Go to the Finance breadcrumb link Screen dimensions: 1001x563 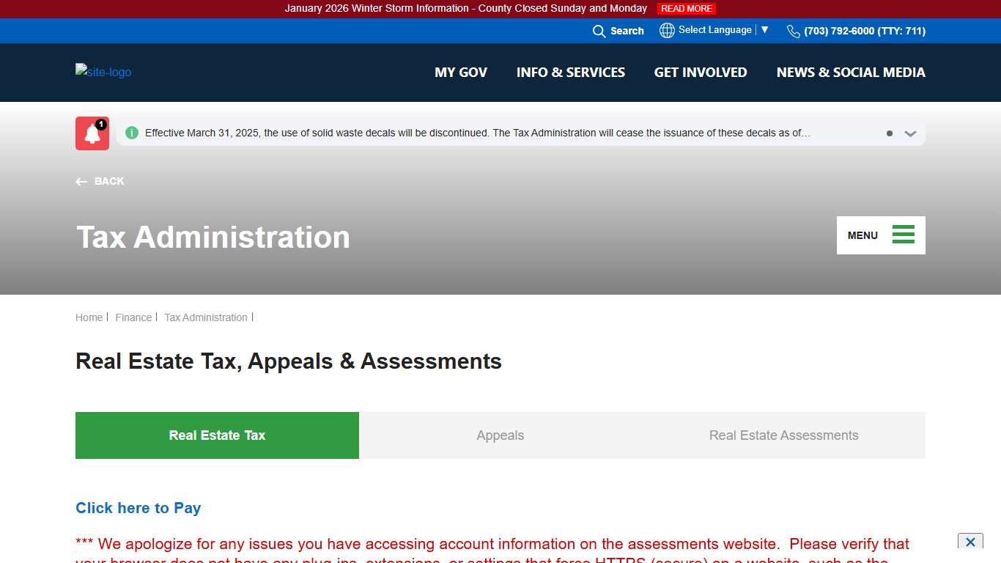click(133, 317)
